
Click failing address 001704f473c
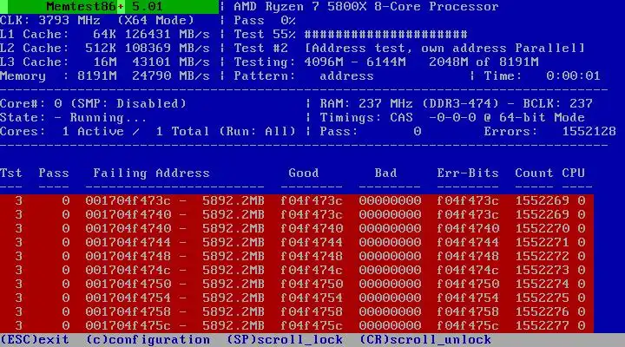[128, 200]
